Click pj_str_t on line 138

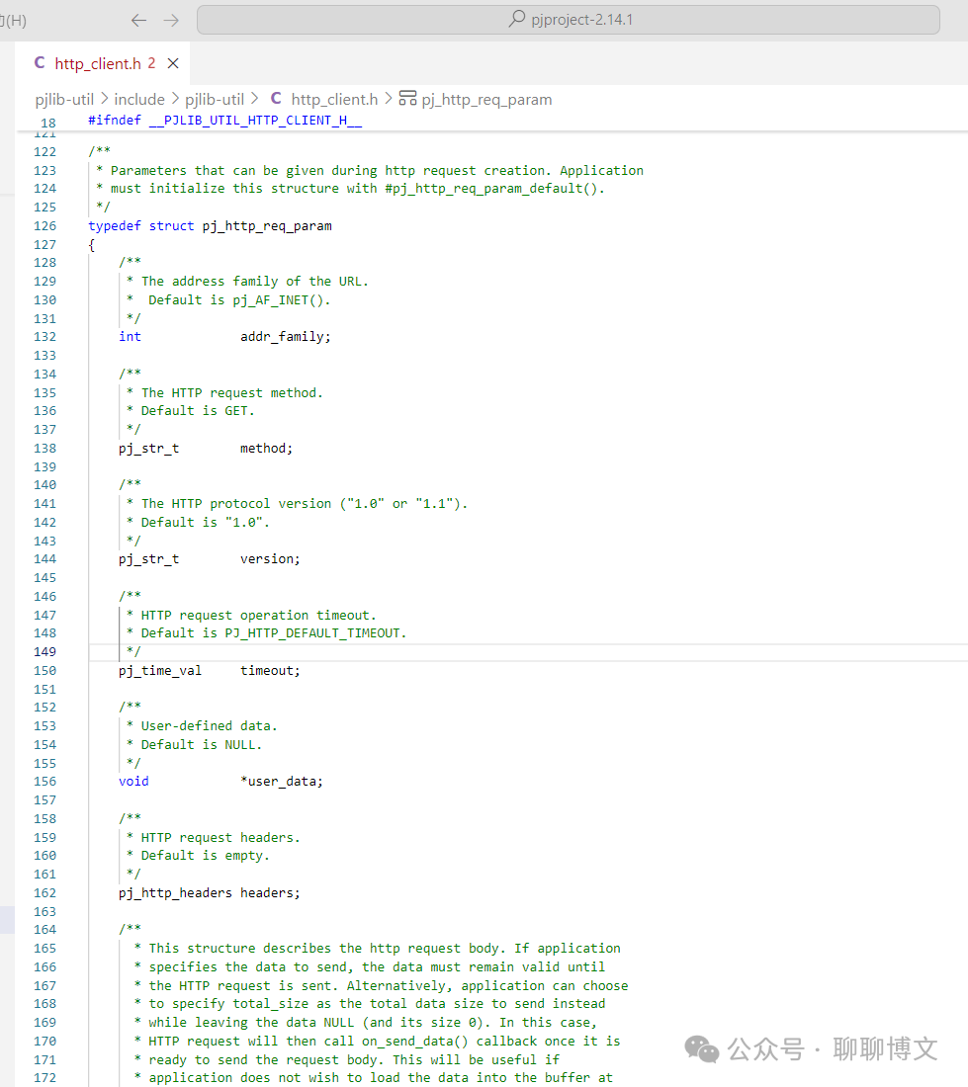pos(149,449)
